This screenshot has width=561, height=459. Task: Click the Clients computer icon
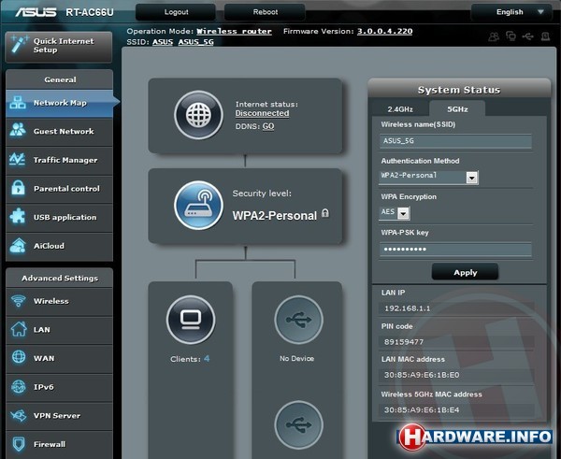(x=191, y=320)
